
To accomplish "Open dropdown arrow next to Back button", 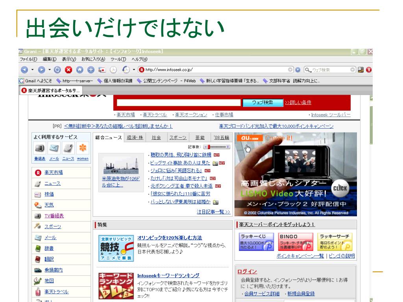I will point(32,70).
